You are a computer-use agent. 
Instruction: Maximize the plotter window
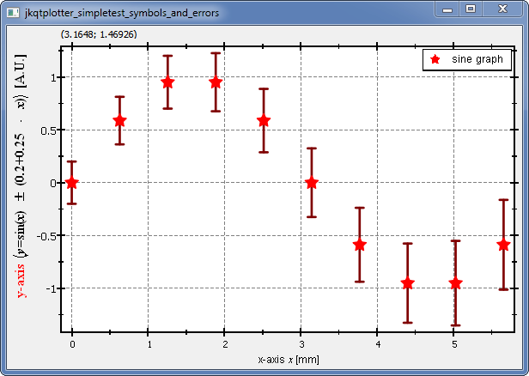[470, 9]
